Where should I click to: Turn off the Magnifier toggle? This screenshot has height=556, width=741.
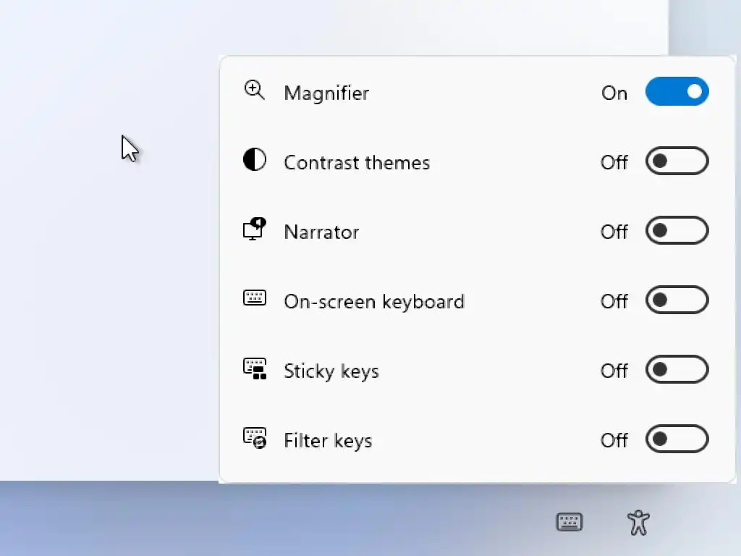click(x=677, y=92)
